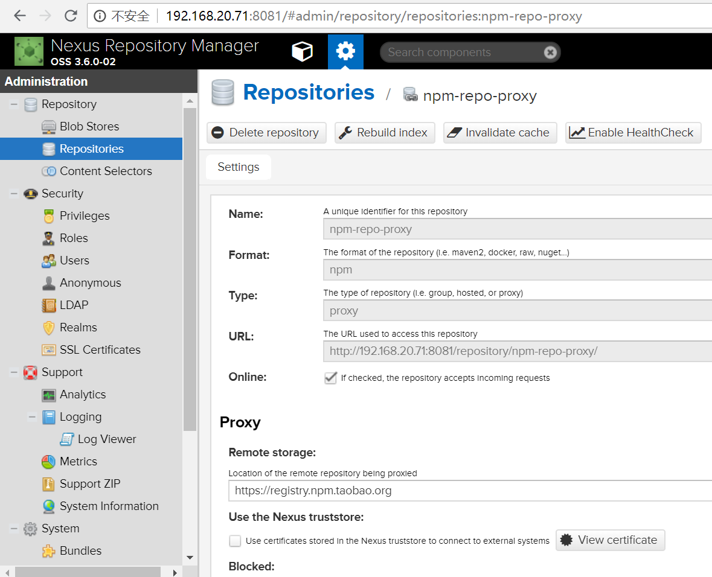This screenshot has height=577, width=712.
Task: Click the Users icon
Action: click(x=48, y=261)
